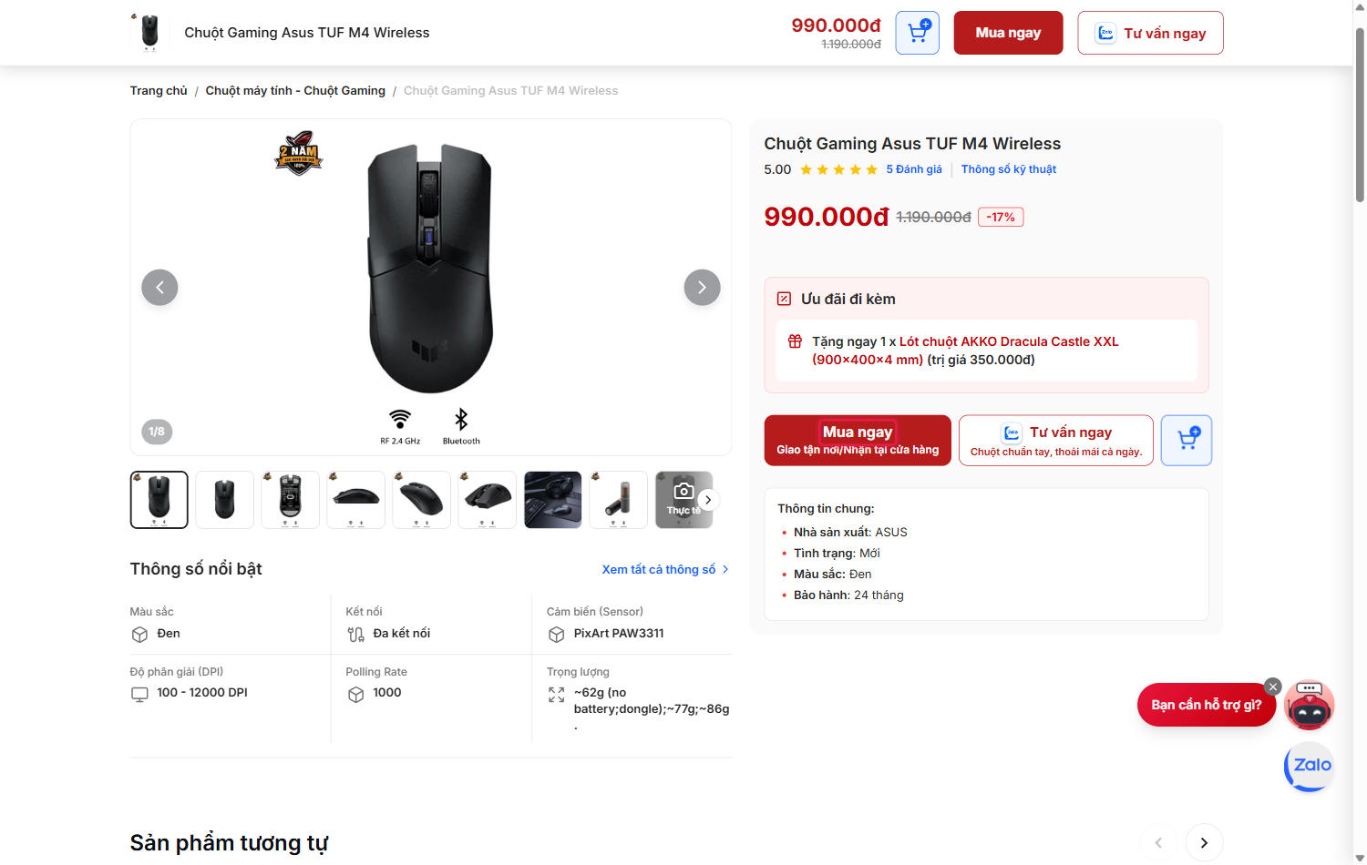Show next product image with right arrow
Screen dimensions: 1367x865
(702, 288)
